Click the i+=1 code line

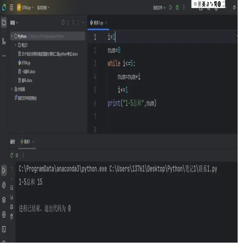(123, 90)
